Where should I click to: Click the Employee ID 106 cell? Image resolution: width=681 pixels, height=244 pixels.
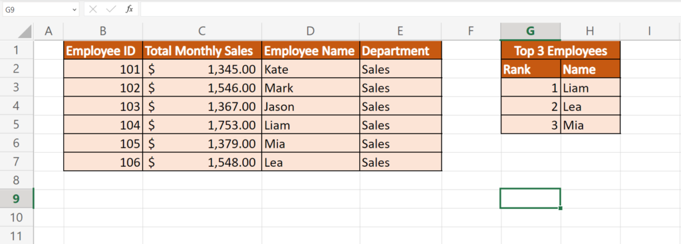103,162
